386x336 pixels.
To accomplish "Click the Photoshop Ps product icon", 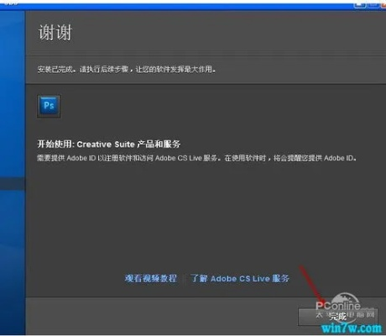I will click(x=49, y=106).
